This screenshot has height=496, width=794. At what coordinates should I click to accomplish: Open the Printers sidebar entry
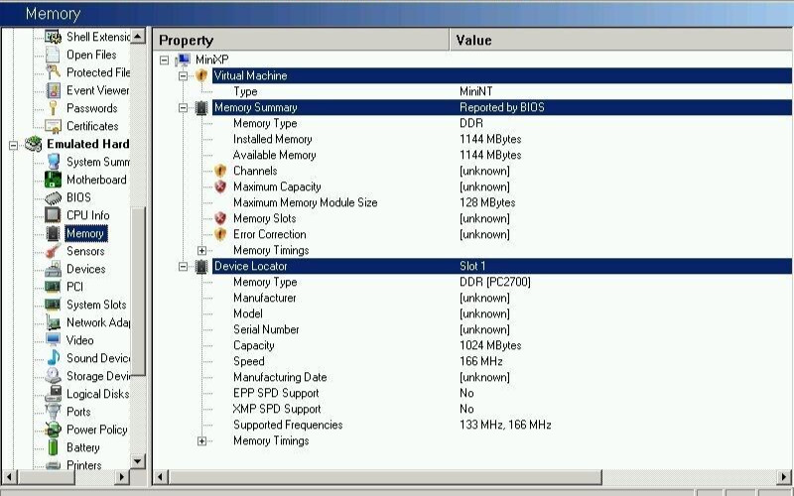(83, 464)
